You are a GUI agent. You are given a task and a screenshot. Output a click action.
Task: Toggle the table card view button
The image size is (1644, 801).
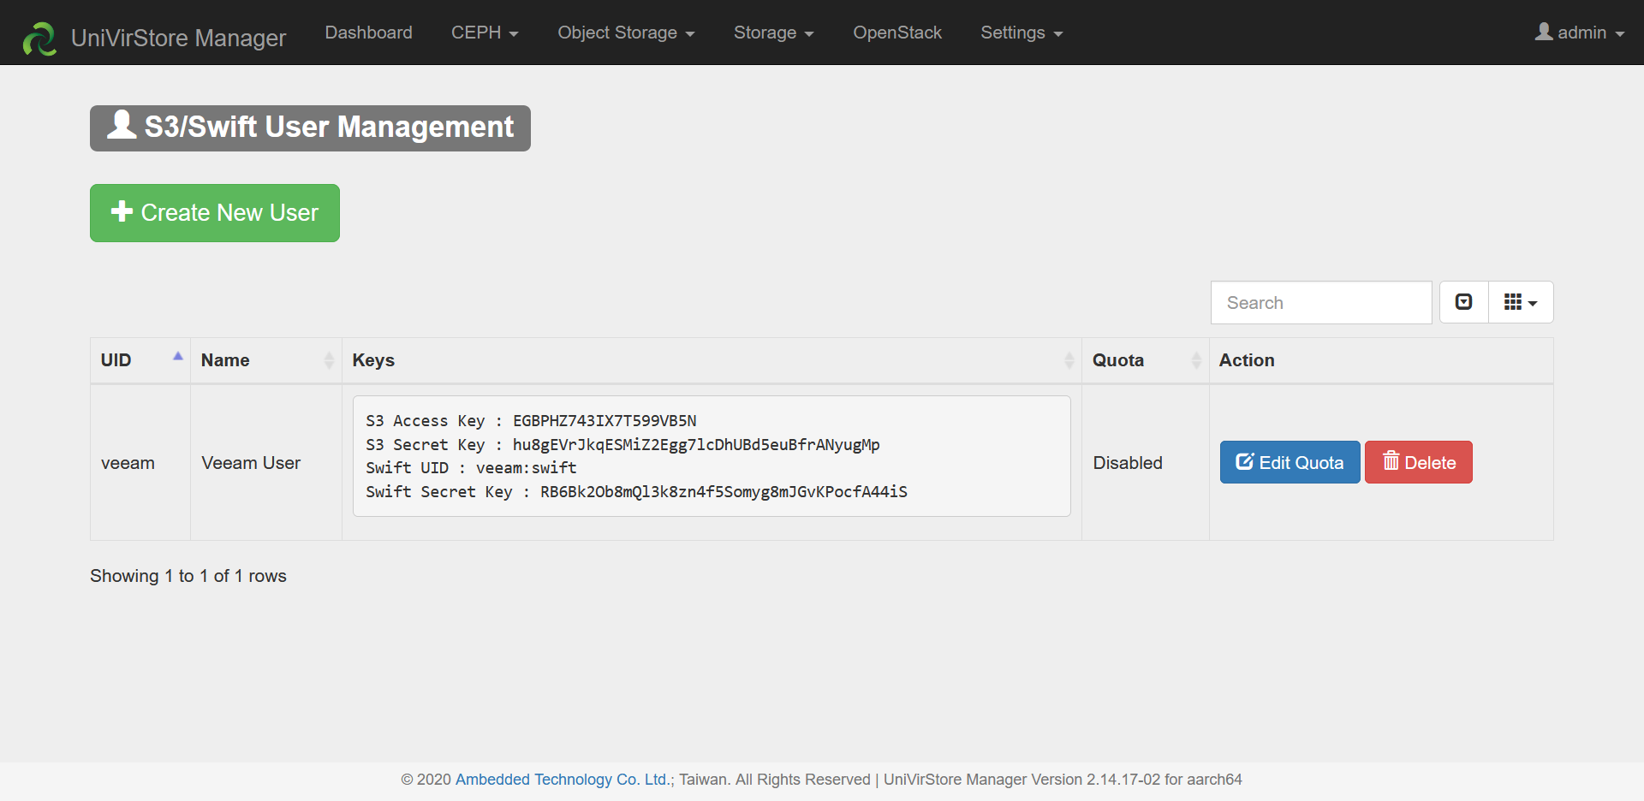click(x=1464, y=302)
